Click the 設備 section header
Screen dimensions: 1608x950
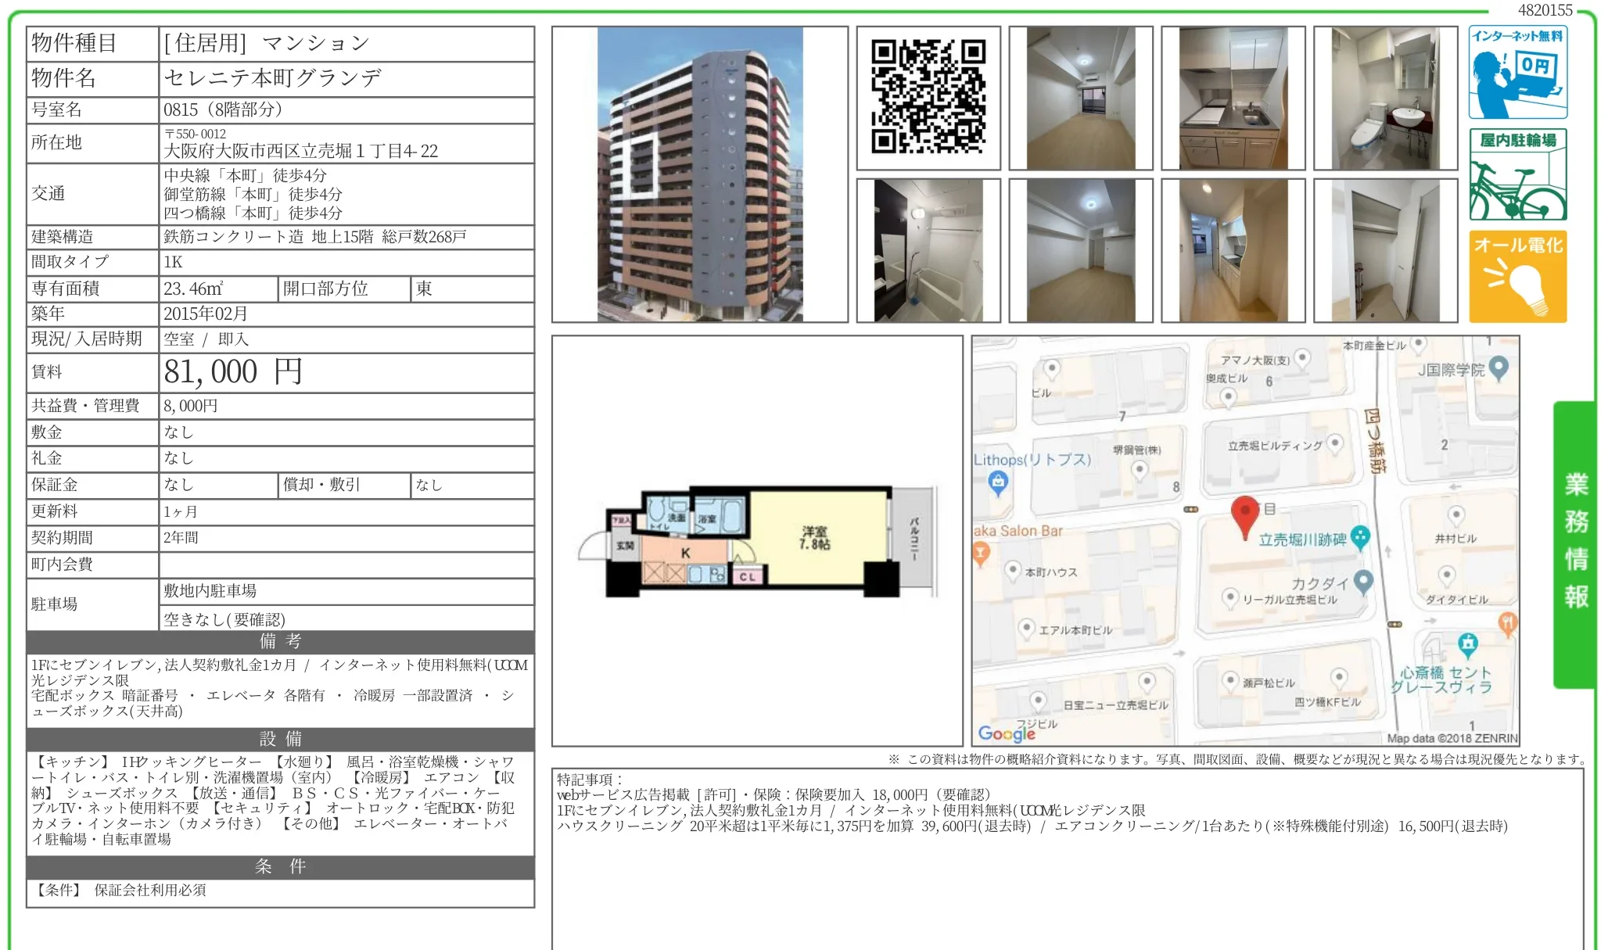point(281,739)
